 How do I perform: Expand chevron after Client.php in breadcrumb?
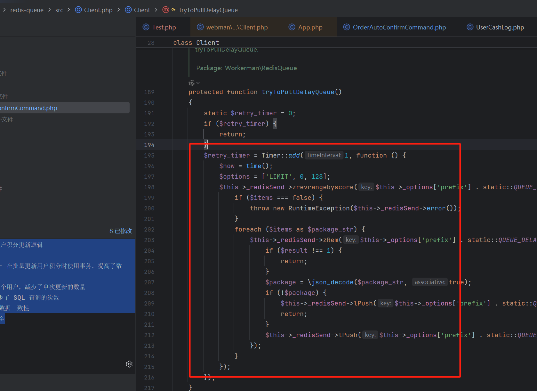click(x=119, y=10)
